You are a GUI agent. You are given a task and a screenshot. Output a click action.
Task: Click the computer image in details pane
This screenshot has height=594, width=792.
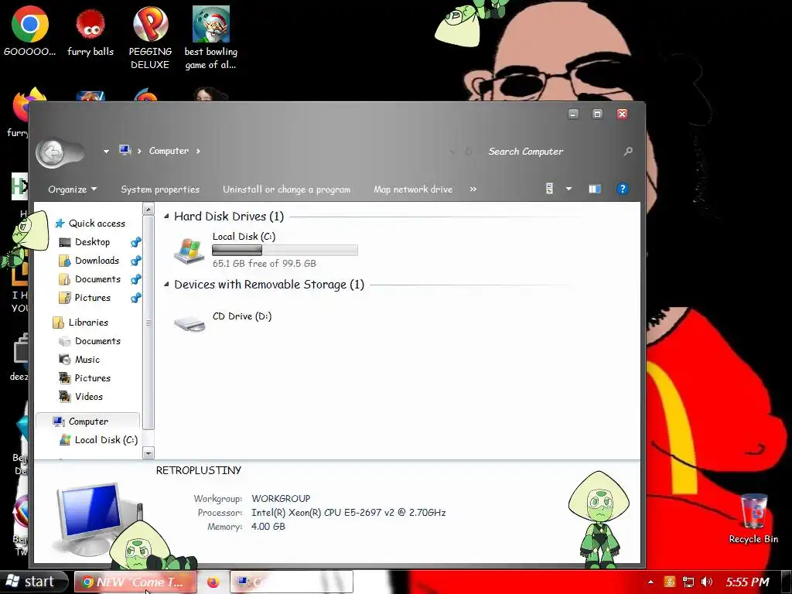pos(94,517)
